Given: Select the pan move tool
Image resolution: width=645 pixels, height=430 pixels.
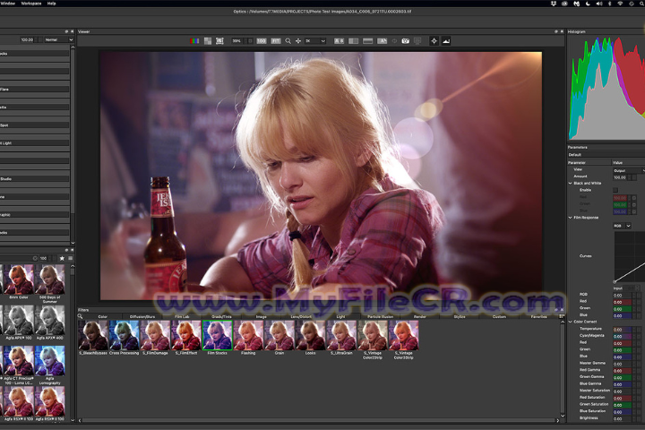Looking at the screenshot, I should [297, 40].
